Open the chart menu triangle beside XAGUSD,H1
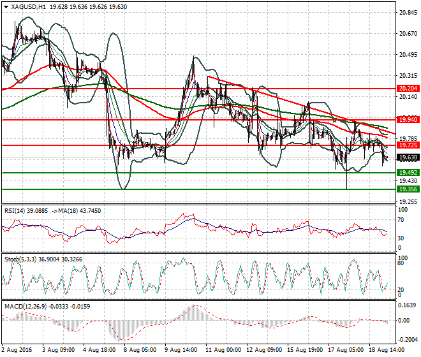 point(6,7)
